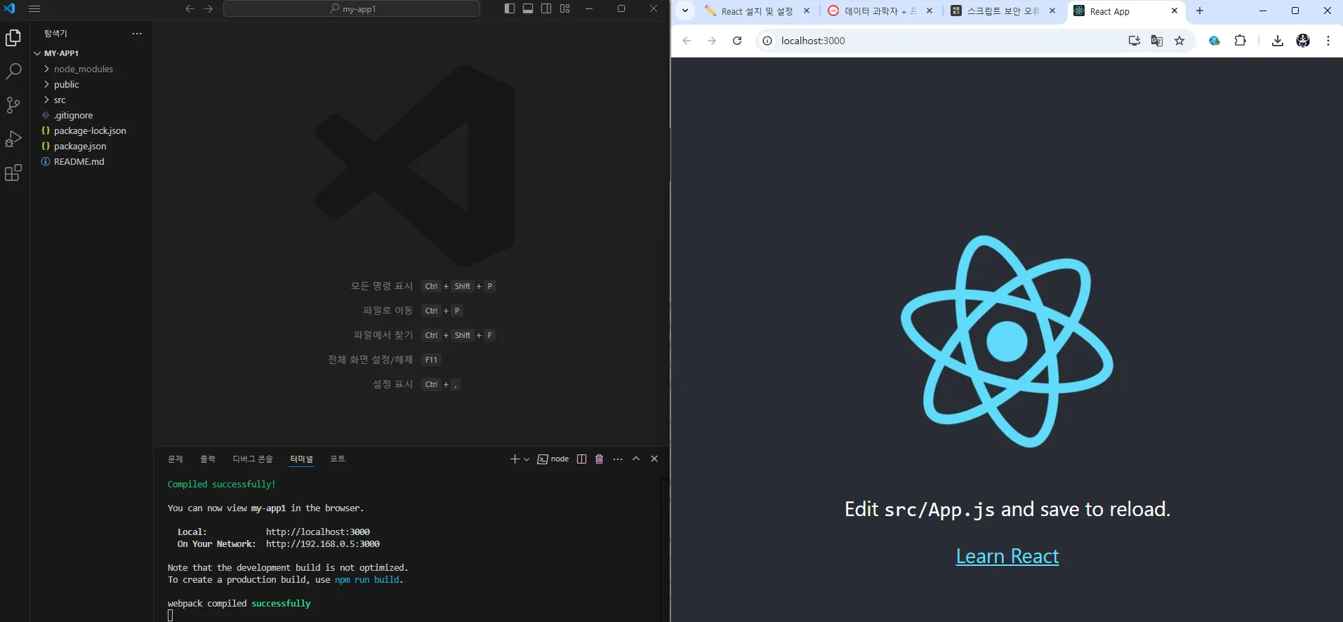Go back in VS Code navigation history
1343x622 pixels.
pos(190,9)
